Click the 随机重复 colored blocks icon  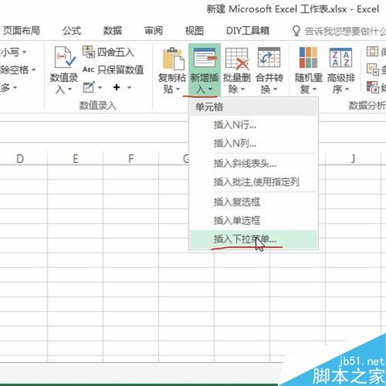point(308,57)
